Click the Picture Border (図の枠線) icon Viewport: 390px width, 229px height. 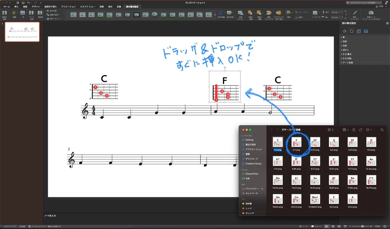[x=221, y=13]
